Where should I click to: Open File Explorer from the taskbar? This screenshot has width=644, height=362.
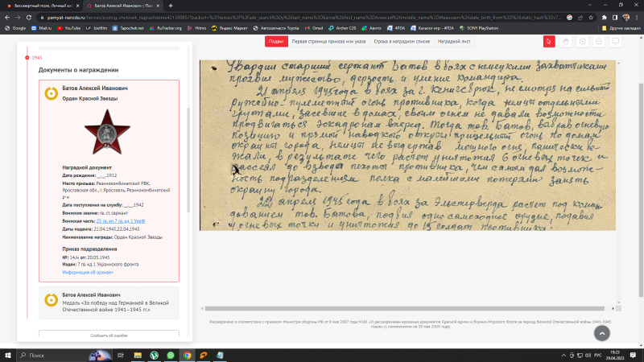click(x=138, y=355)
